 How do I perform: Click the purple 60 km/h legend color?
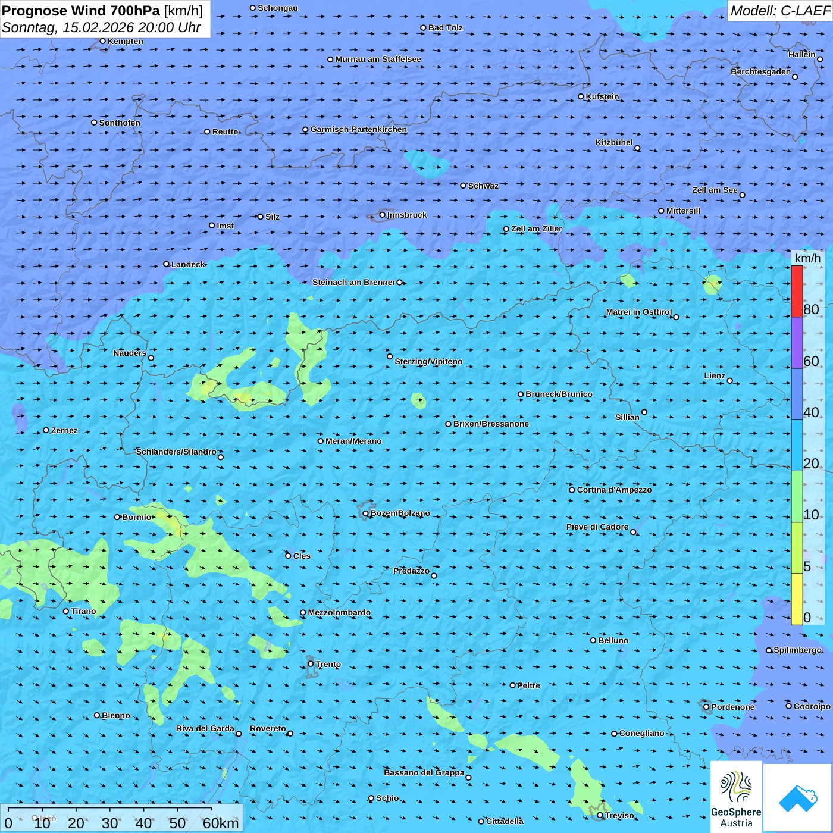(797, 342)
